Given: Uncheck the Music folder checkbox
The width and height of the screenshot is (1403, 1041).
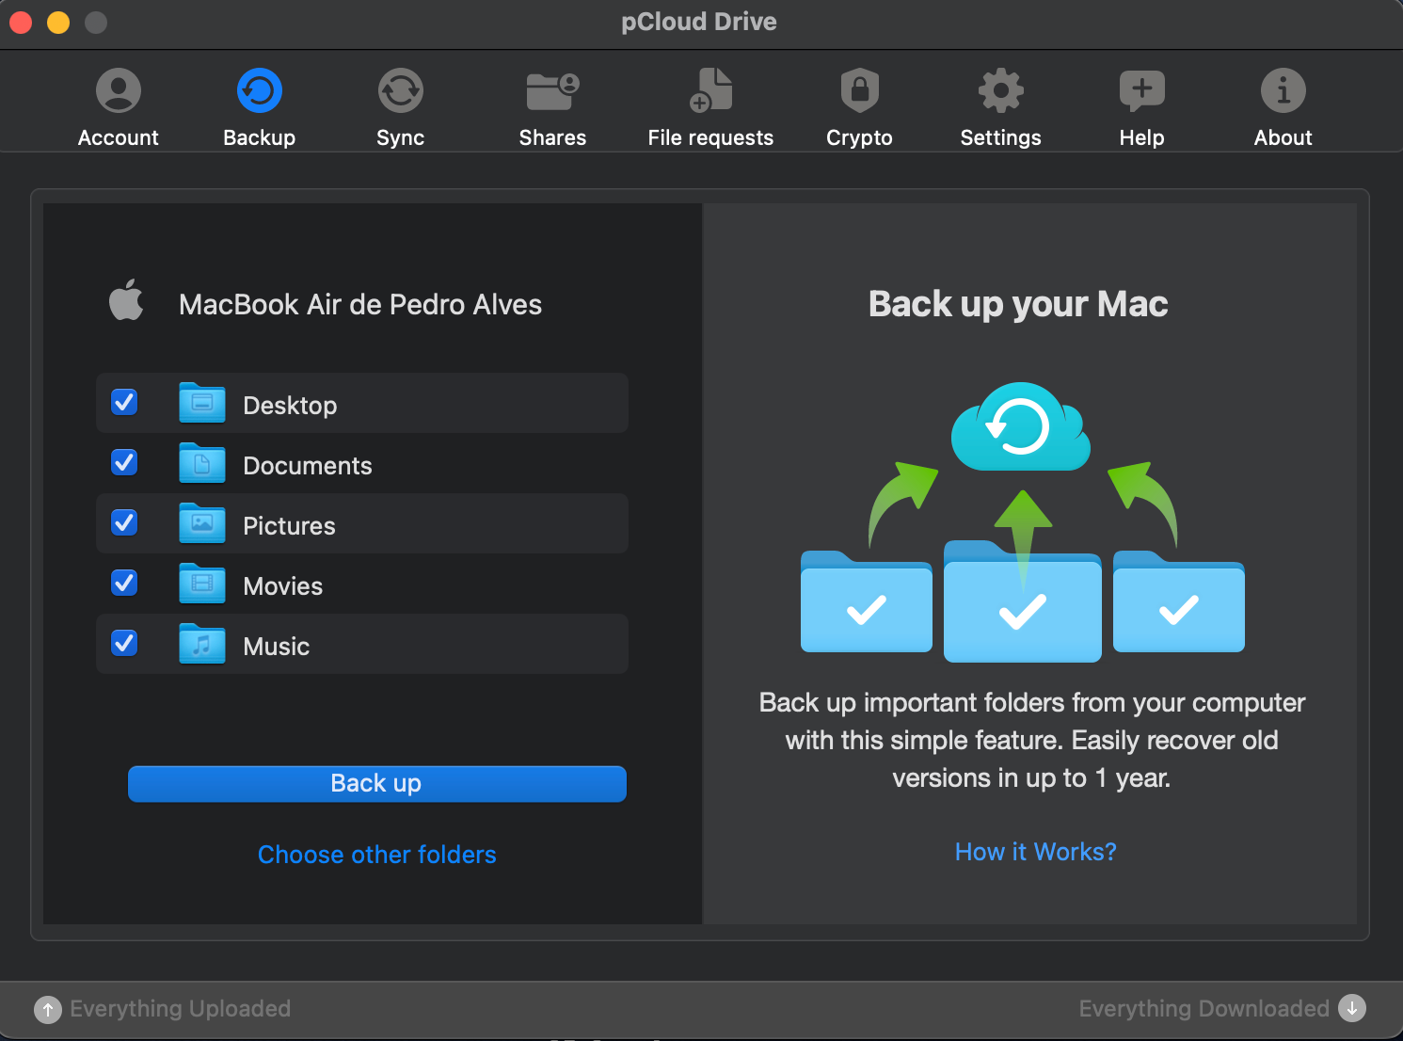Looking at the screenshot, I should (x=124, y=643).
